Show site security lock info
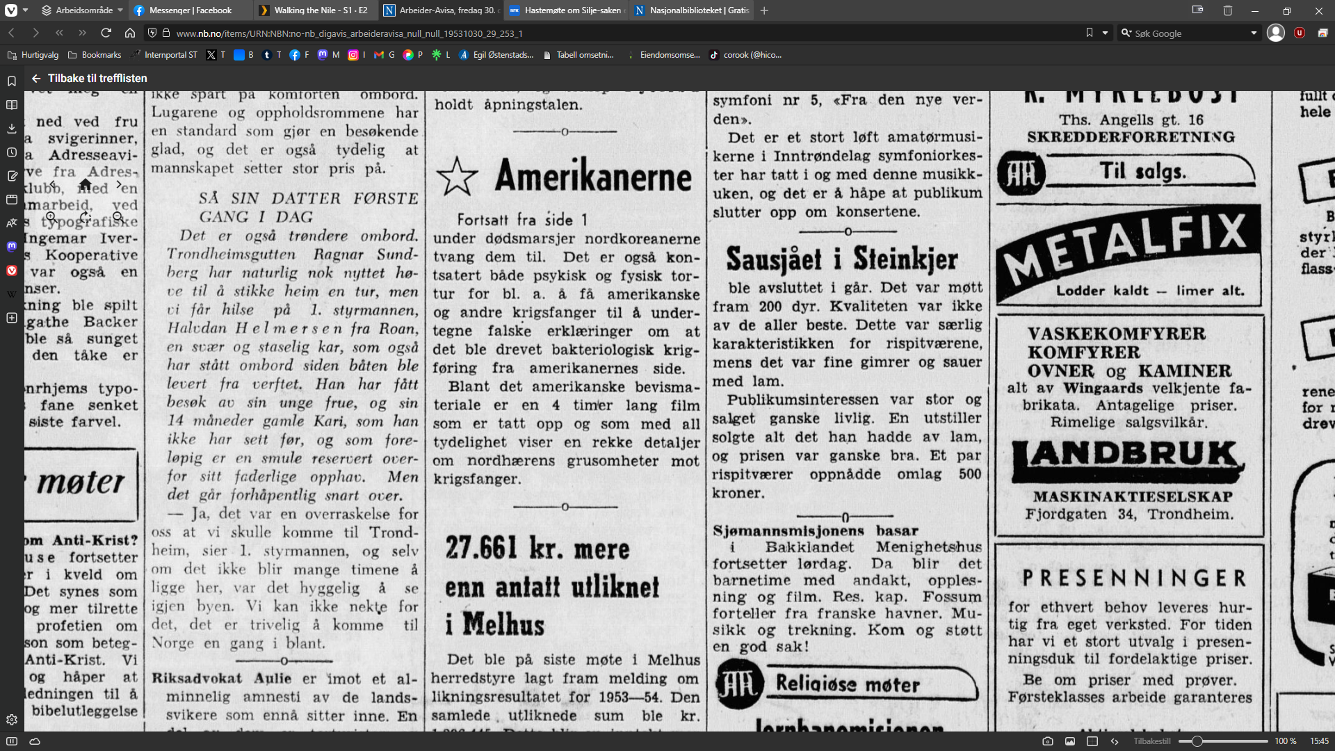1335x751 pixels. (166, 33)
